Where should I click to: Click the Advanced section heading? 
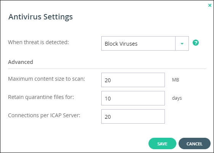(x=21, y=62)
